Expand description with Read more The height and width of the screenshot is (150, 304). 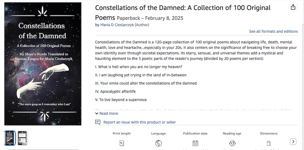coord(107,113)
